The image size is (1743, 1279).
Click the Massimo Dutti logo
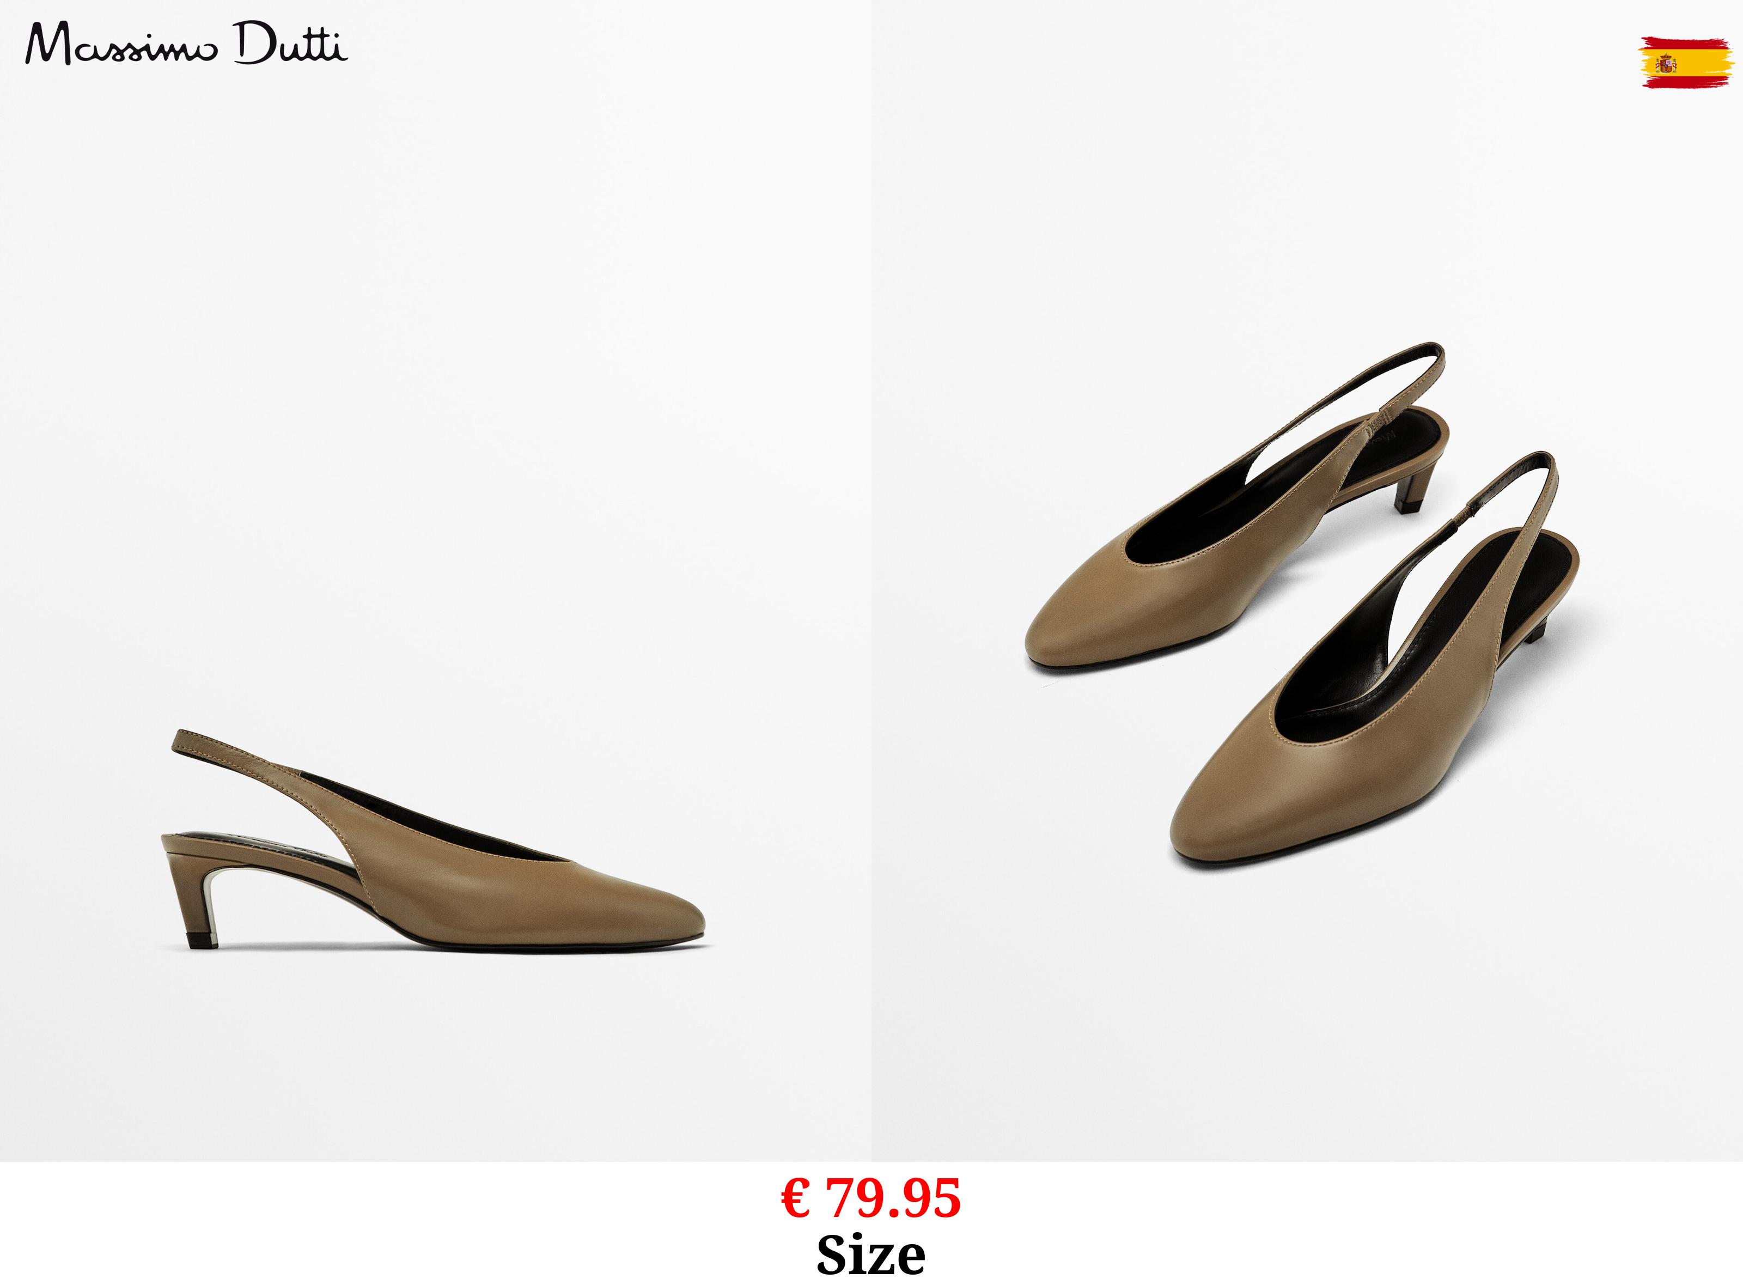[186, 44]
